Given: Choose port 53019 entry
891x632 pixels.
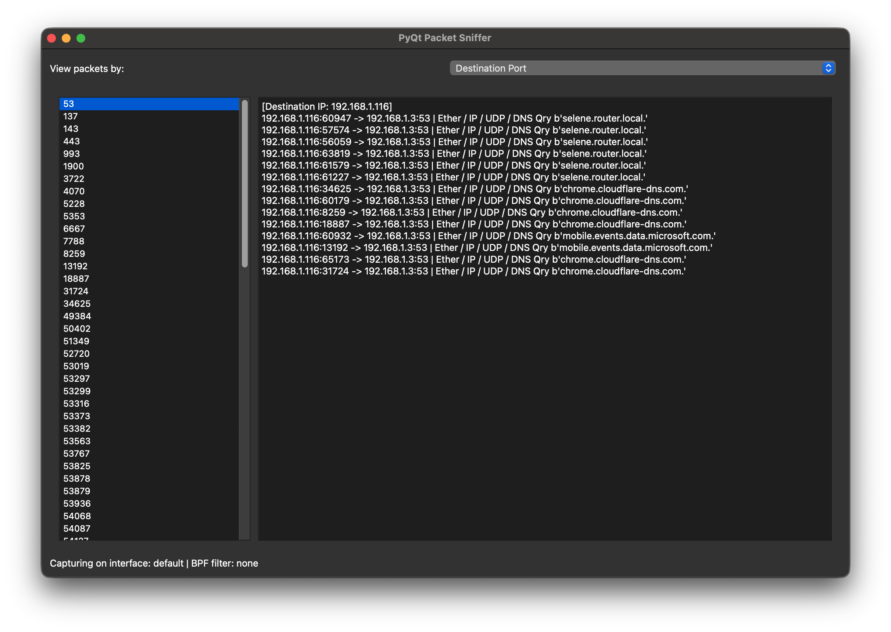Looking at the screenshot, I should [x=76, y=366].
